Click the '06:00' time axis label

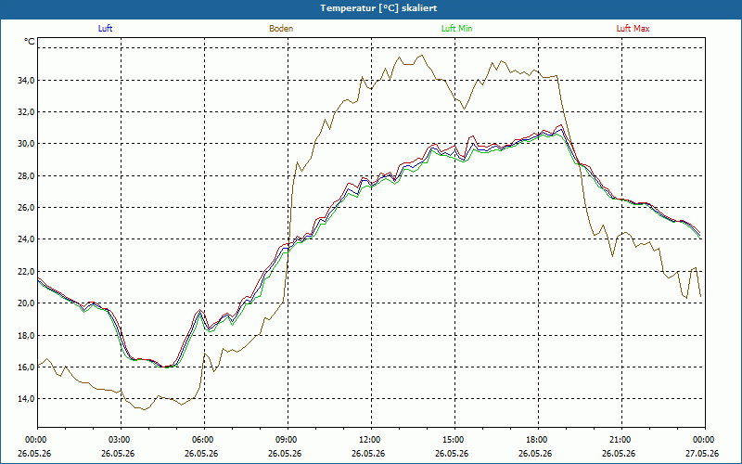tap(204, 440)
